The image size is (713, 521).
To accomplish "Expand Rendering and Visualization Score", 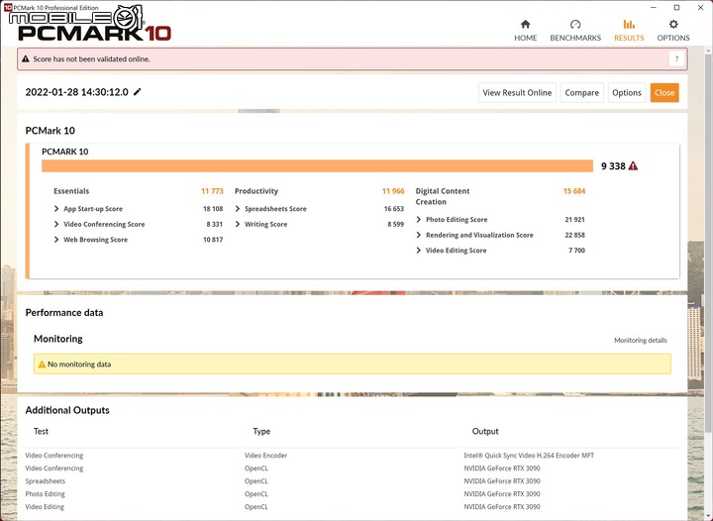I will coord(418,235).
